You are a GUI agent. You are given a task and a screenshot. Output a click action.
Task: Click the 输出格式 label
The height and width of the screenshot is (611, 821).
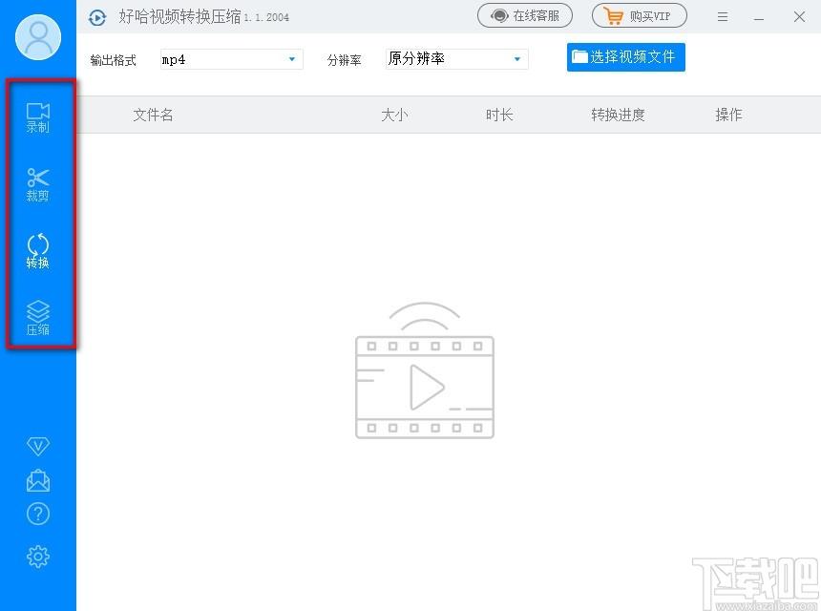[113, 60]
